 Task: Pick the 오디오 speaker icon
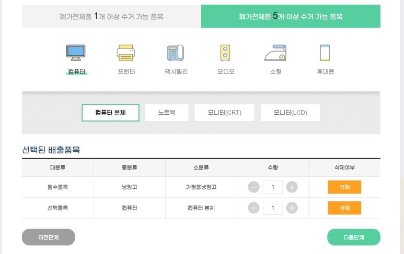pos(225,53)
